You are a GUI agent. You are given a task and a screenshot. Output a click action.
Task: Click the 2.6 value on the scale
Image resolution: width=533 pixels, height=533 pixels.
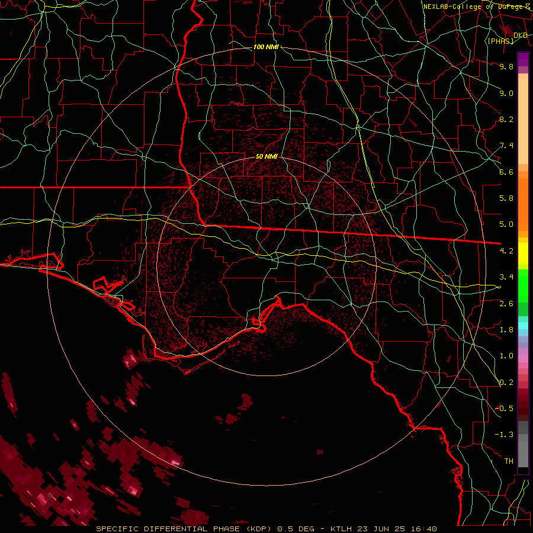pos(506,304)
